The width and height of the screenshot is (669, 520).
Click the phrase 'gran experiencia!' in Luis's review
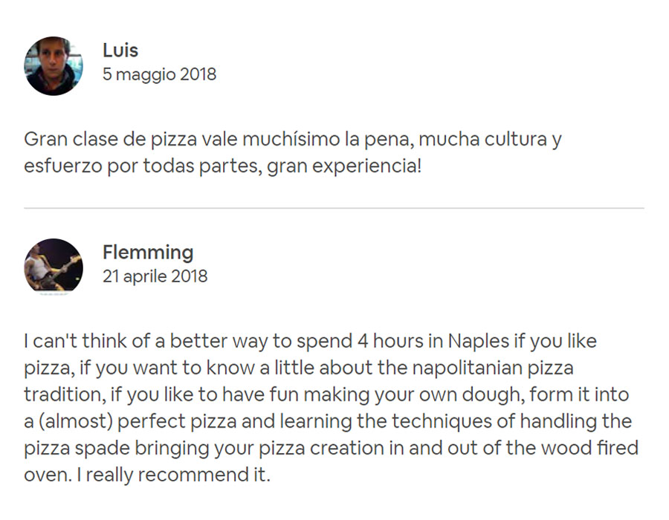point(344,166)
